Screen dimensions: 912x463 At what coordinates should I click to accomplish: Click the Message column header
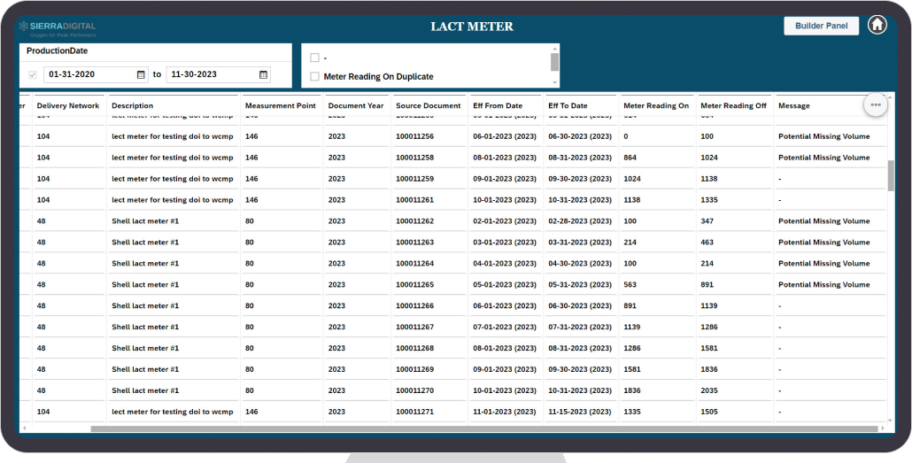(x=794, y=105)
